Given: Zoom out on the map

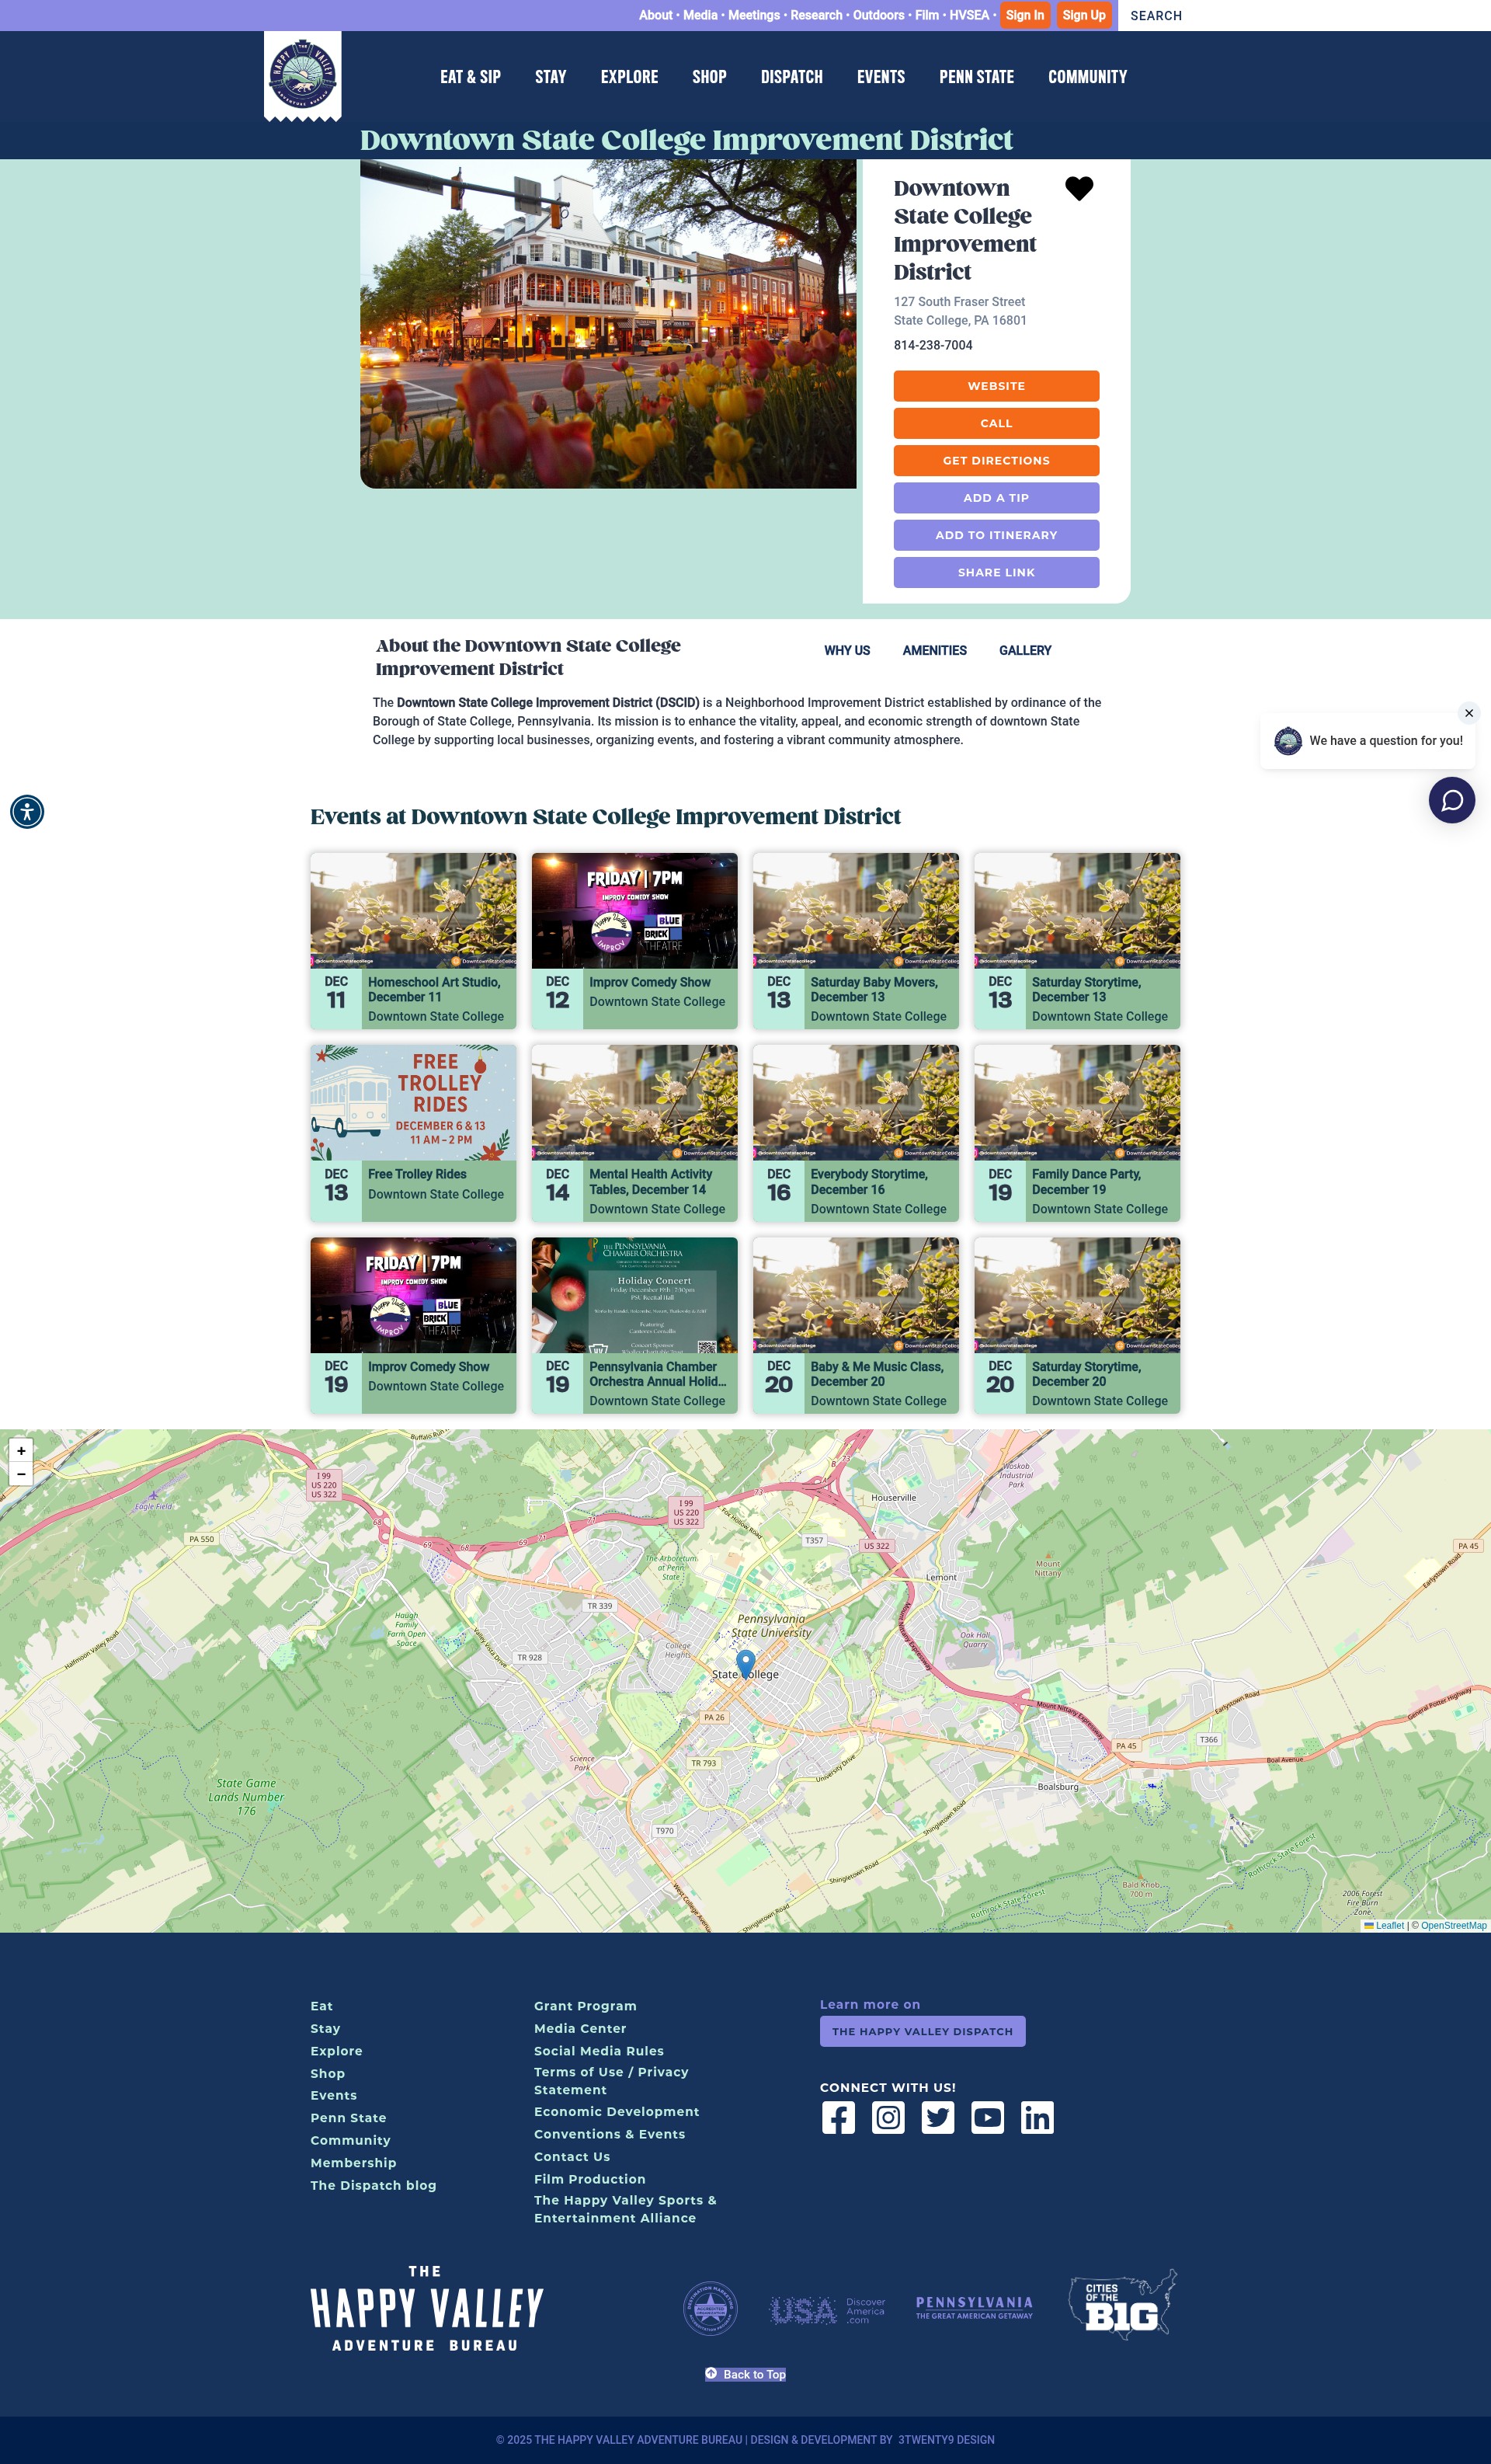Looking at the screenshot, I should click(21, 1474).
